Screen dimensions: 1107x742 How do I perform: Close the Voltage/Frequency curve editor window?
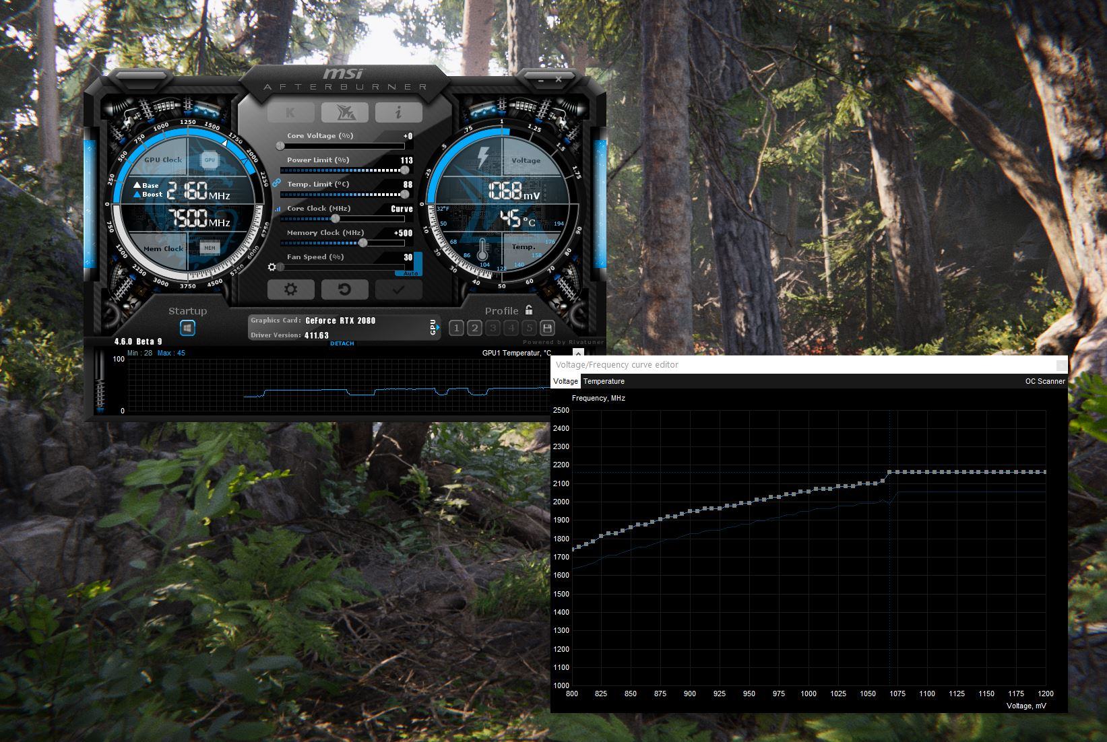pos(1061,365)
